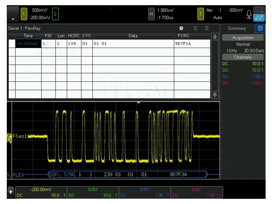The width and height of the screenshot is (272, 204).
Task: Click the CYC column header
Action: coord(87,36)
